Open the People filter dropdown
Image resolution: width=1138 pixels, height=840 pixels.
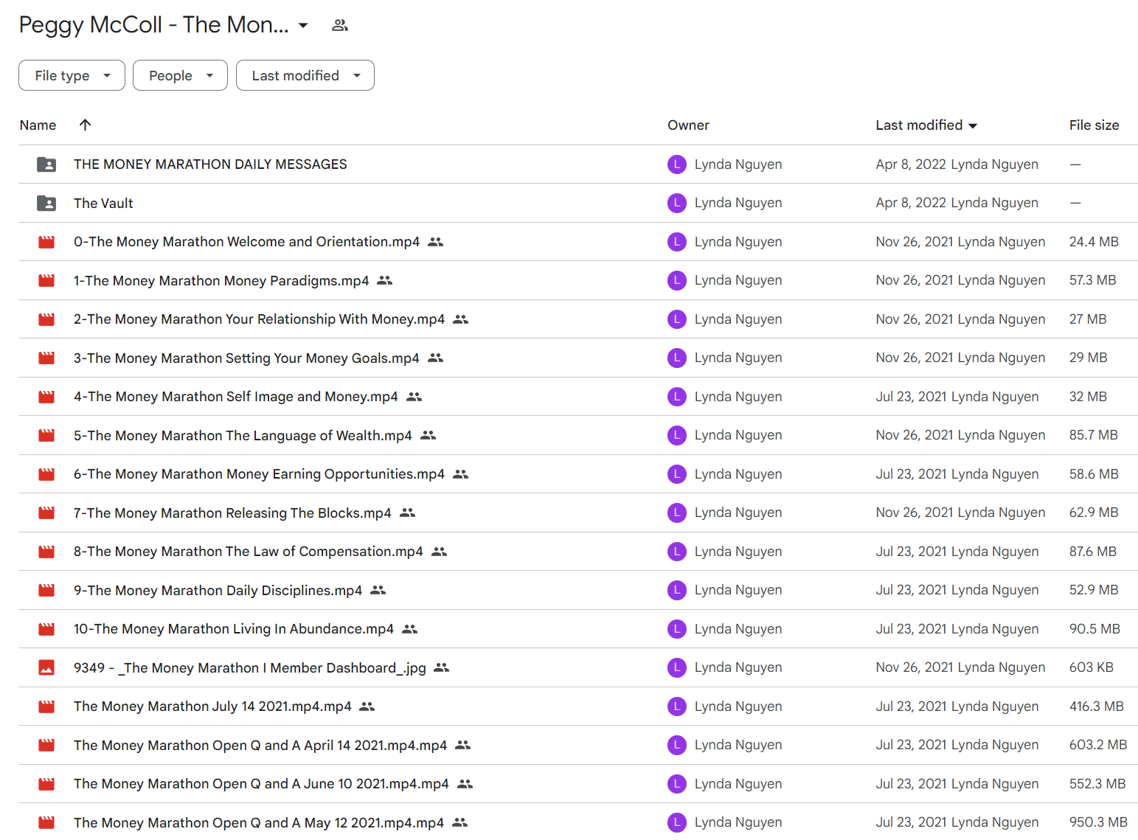pyautogui.click(x=180, y=75)
